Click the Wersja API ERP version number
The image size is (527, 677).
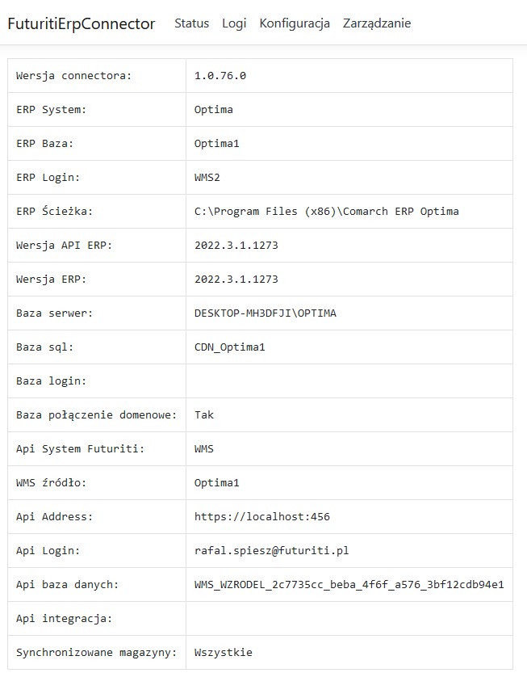(x=236, y=246)
